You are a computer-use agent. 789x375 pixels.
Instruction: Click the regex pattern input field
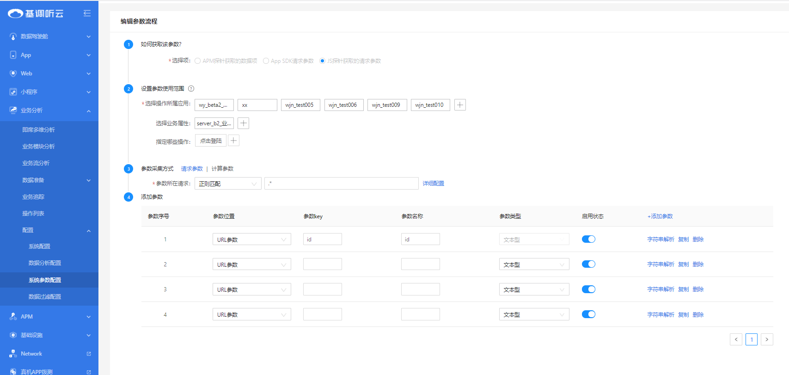click(x=342, y=184)
